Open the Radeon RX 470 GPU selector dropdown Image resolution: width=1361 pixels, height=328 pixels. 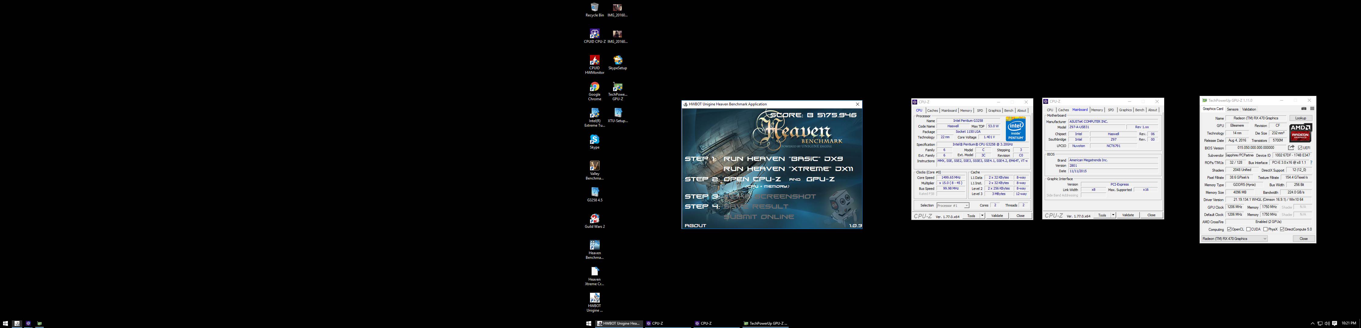point(1234,239)
